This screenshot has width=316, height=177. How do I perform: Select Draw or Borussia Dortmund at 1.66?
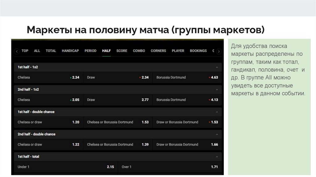pyautogui.click(x=187, y=145)
